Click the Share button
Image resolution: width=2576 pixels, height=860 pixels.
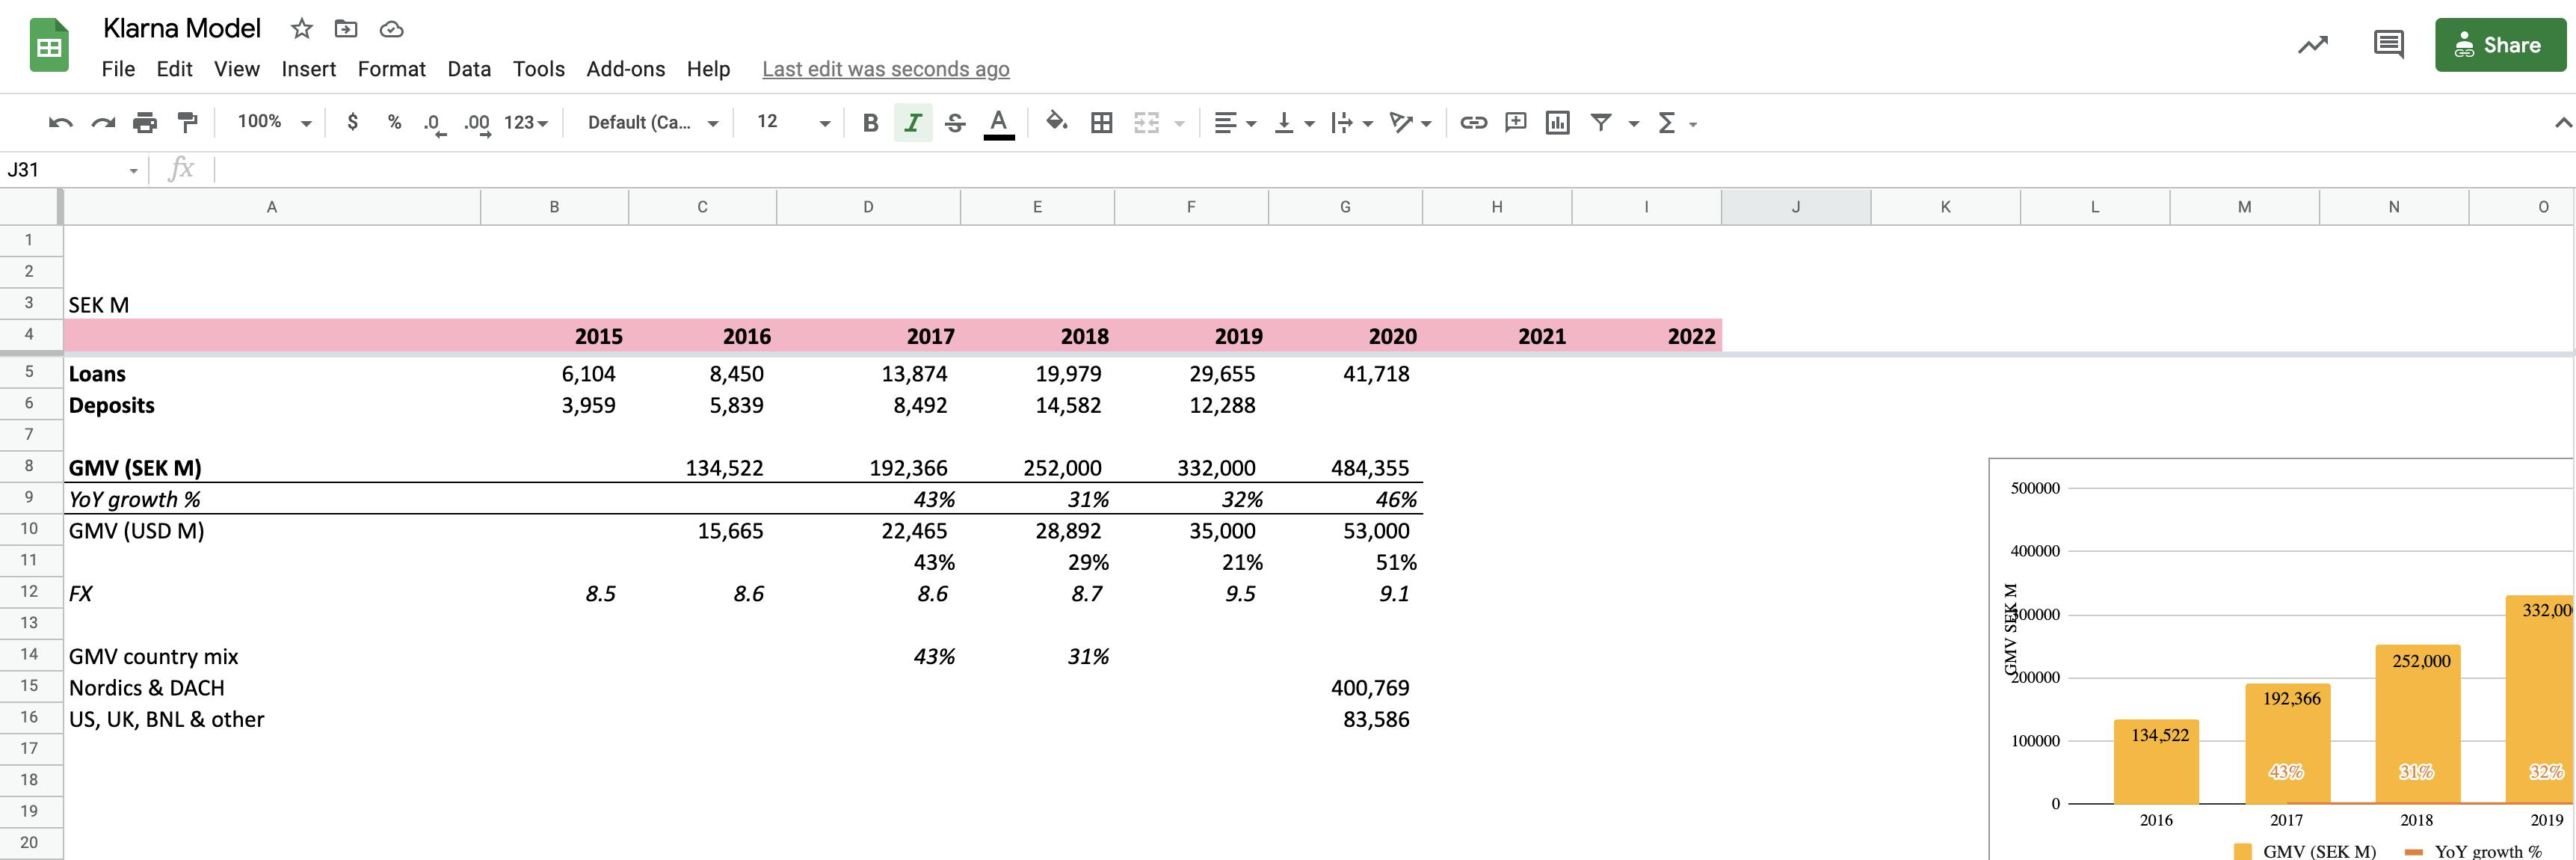tap(2500, 45)
